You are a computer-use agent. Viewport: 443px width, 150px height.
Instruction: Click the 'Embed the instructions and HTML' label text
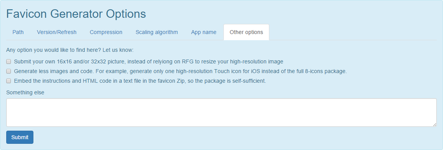[x=140, y=81]
